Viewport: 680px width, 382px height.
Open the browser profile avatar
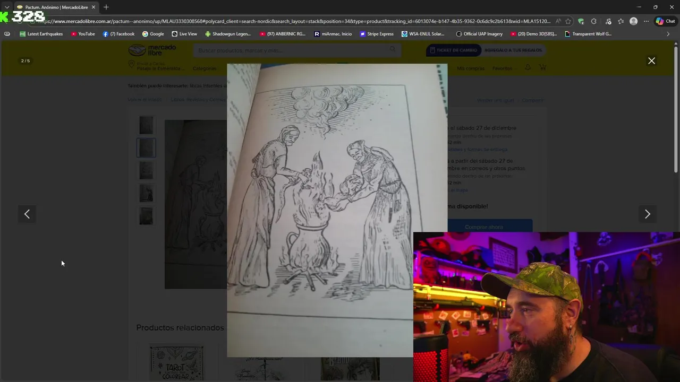(633, 21)
